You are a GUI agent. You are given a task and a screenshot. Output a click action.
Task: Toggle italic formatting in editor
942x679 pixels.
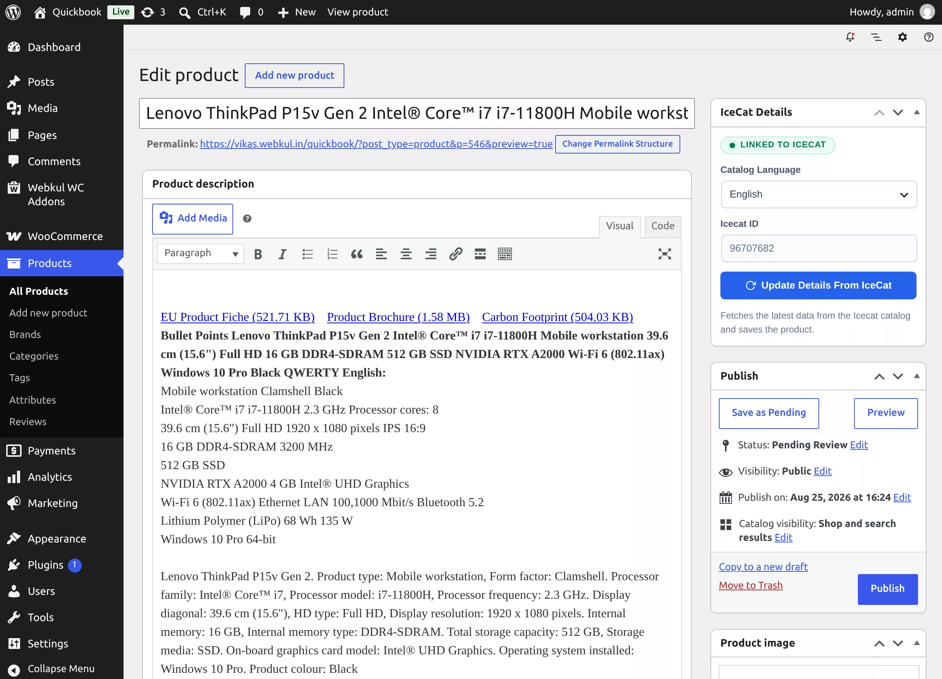(283, 254)
